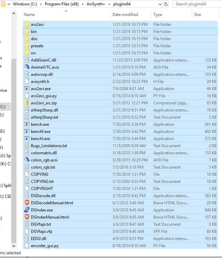Select the extensionless COPYING file name
This screenshot has height=258, width=222.
click(40, 174)
